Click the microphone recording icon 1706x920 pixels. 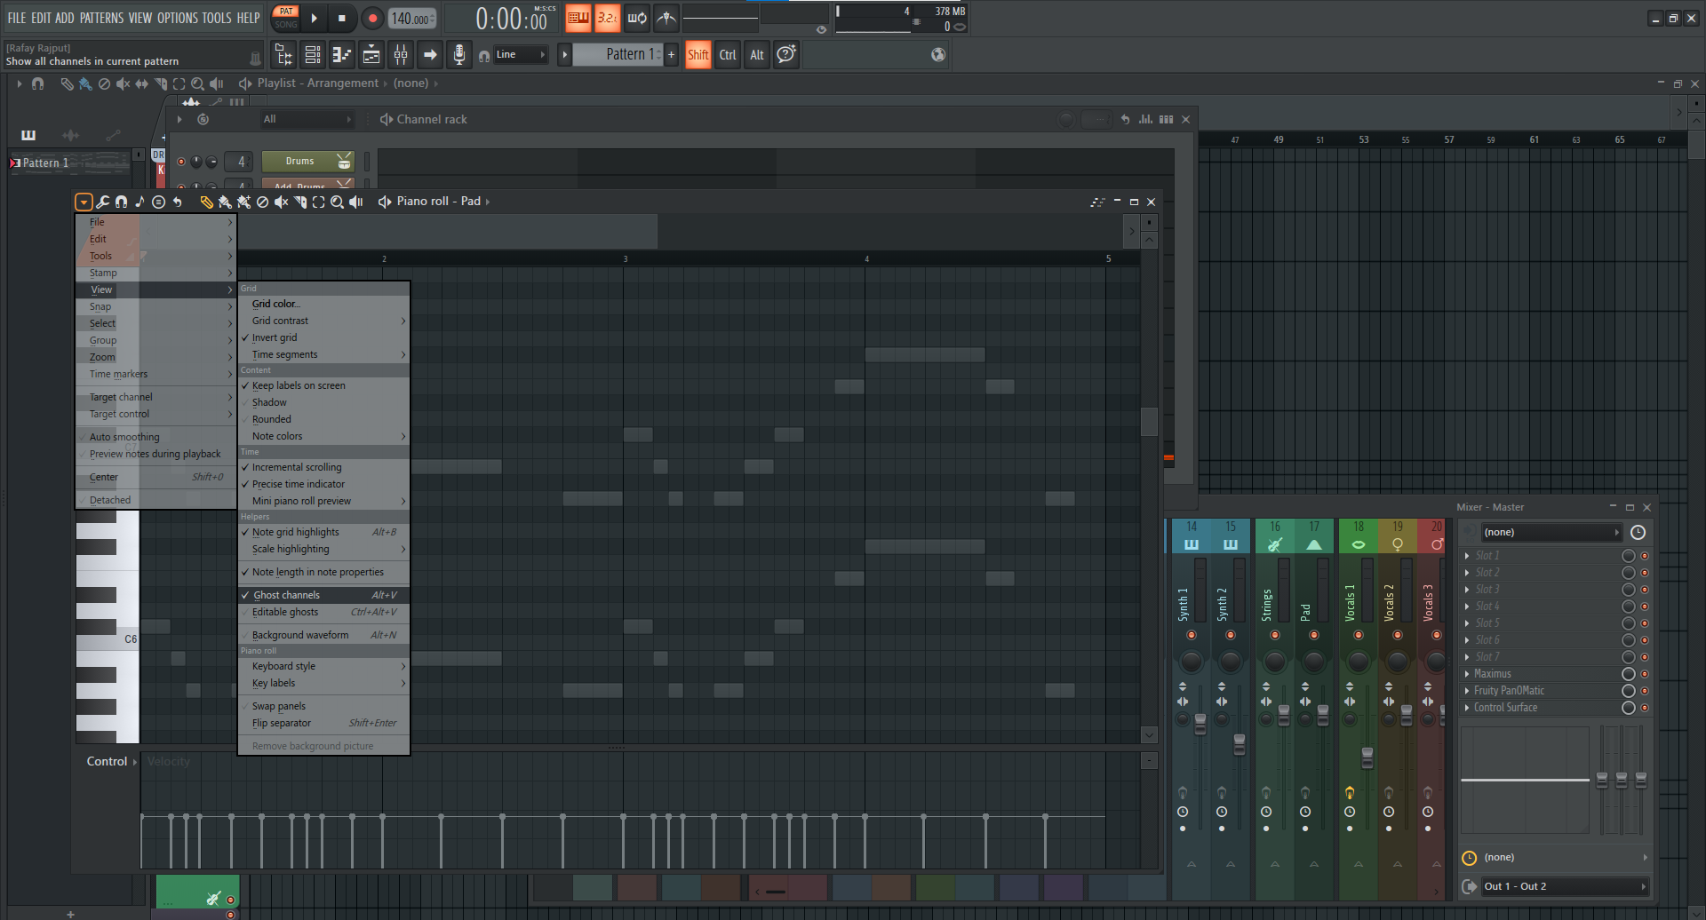pyautogui.click(x=458, y=55)
